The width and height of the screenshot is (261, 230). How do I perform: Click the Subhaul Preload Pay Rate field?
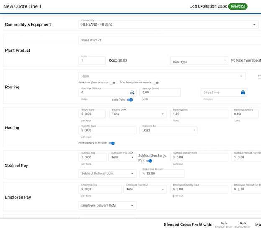pyautogui.click(x=246, y=157)
